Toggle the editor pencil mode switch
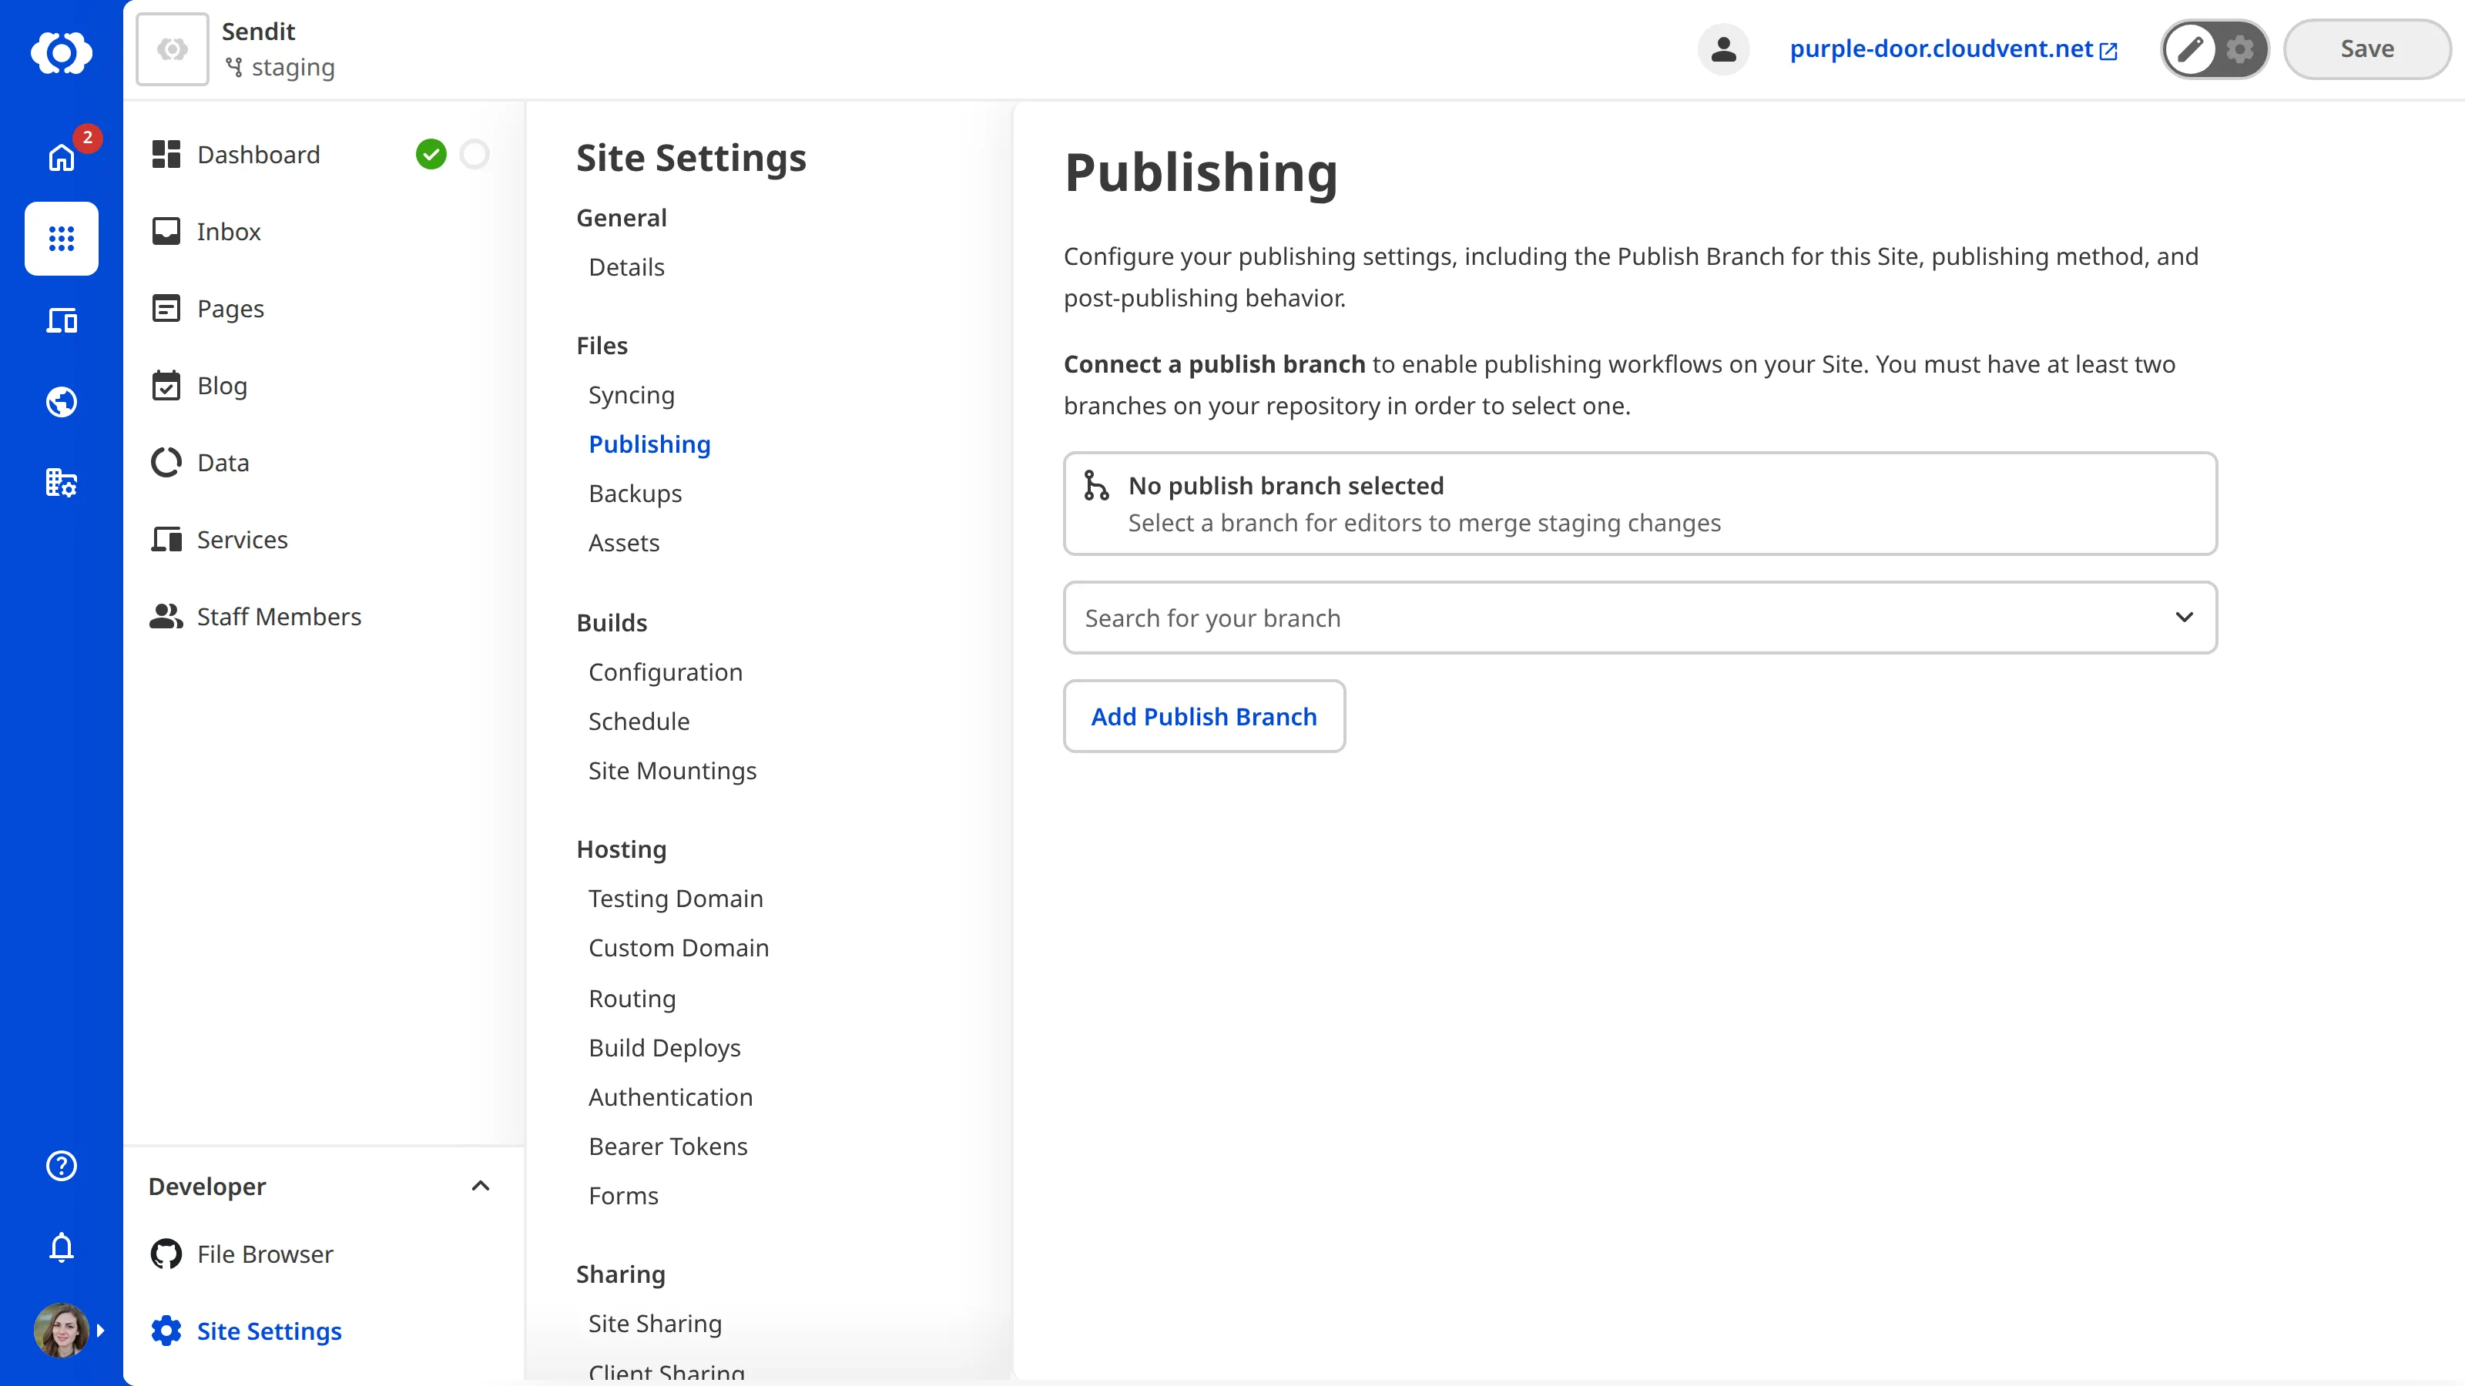Screen dimensions: 2465x1386 2189,49
